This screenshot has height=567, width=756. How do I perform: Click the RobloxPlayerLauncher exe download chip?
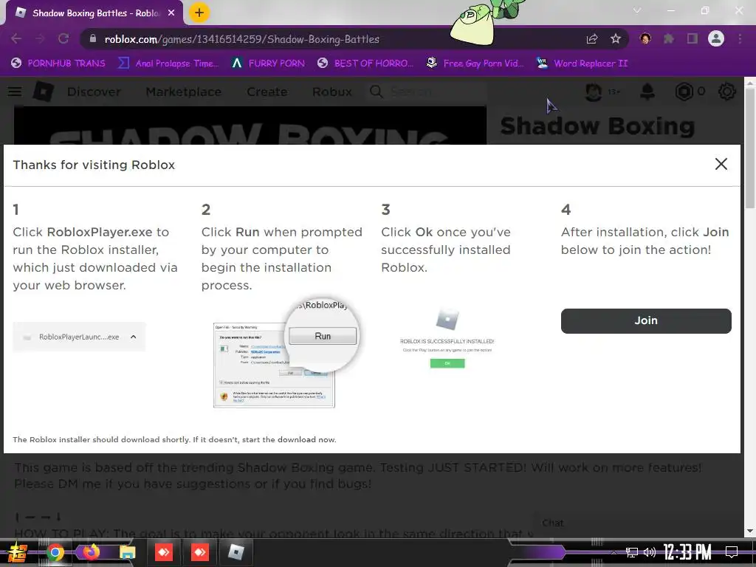tap(79, 337)
